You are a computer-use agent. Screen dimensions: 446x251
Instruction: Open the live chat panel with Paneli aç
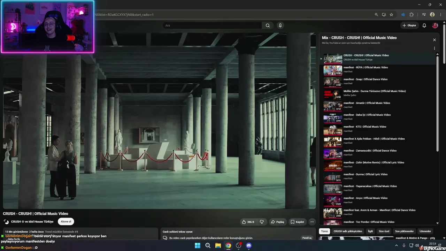point(307,238)
